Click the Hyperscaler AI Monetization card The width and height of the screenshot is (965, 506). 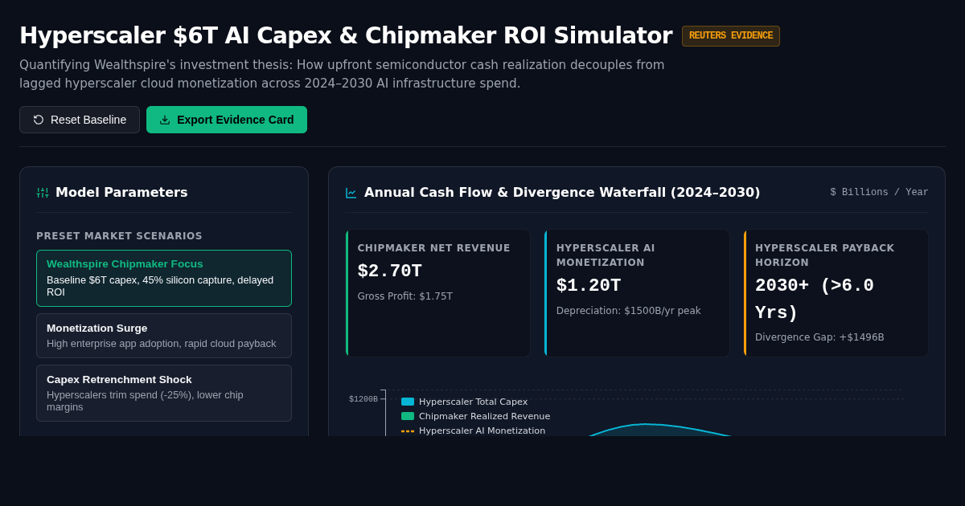(637, 293)
